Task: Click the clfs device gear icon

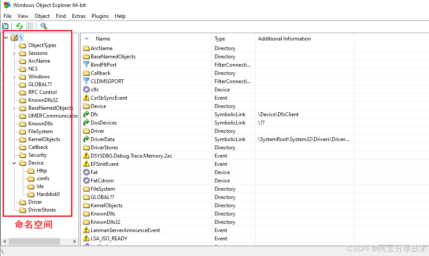Action: click(x=86, y=89)
